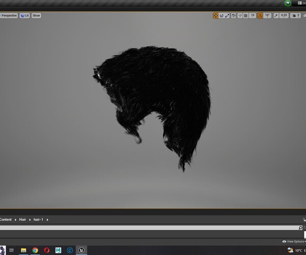This screenshot has height=255, width=306.
Task: Select the translate (move) transform tool
Action: point(216,16)
